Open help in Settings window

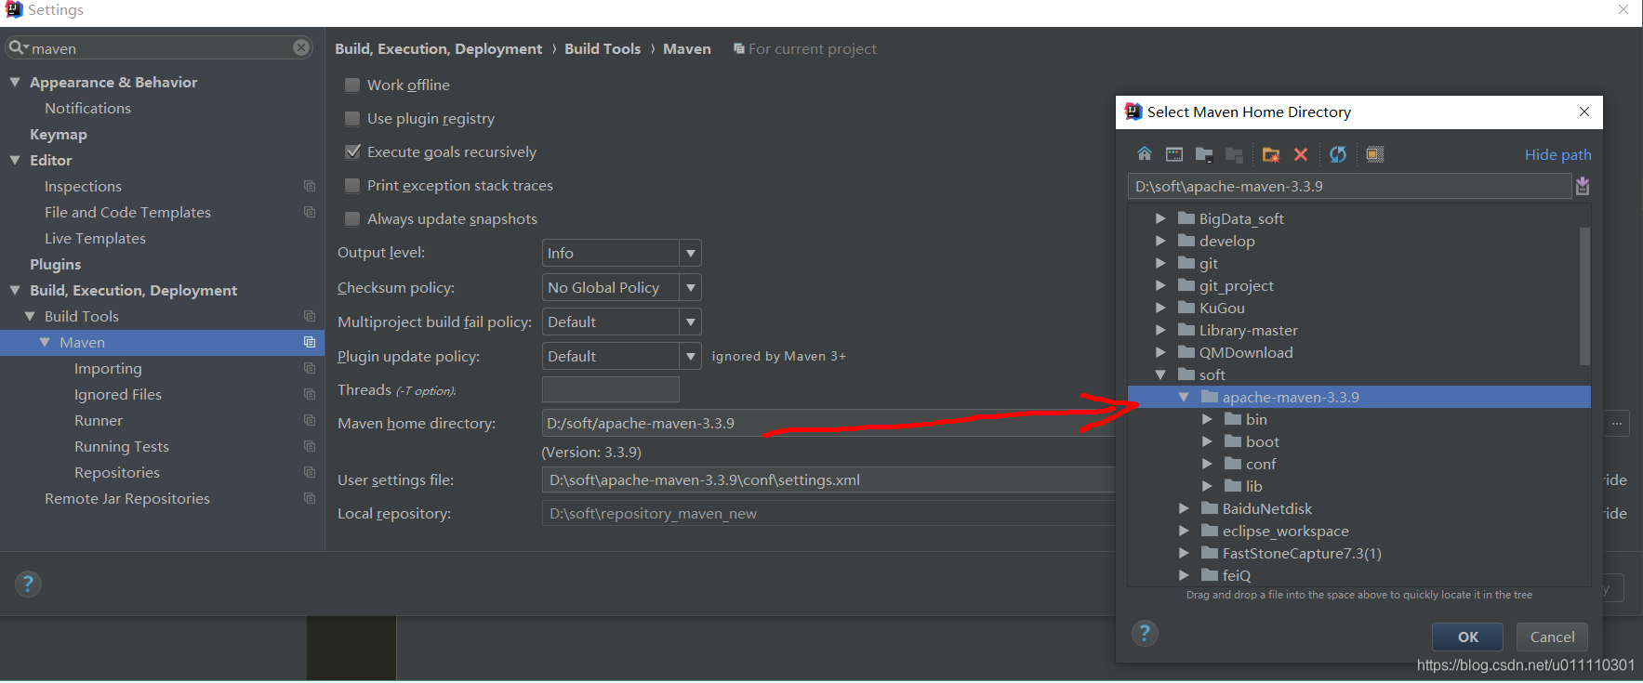(x=28, y=584)
